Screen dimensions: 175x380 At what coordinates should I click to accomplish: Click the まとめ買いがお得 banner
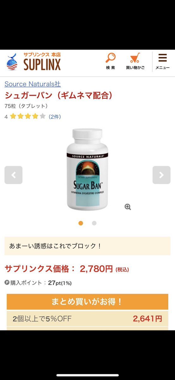pyautogui.click(x=87, y=302)
